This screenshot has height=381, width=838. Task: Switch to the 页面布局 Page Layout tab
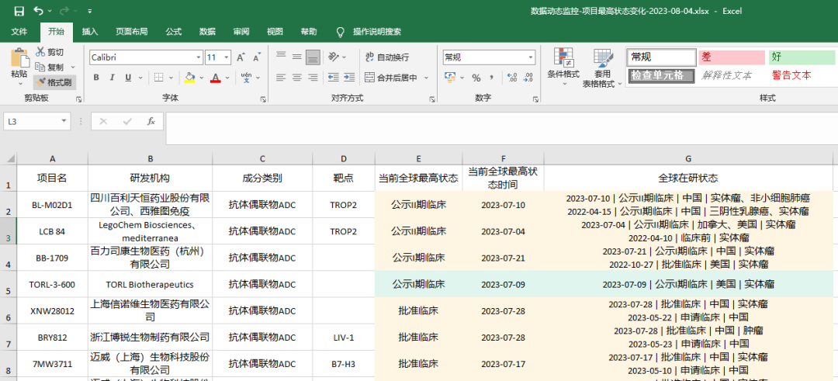point(131,32)
